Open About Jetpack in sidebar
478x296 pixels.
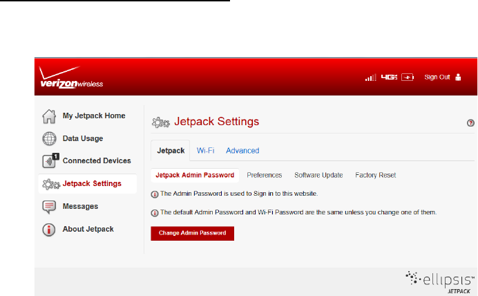88,229
